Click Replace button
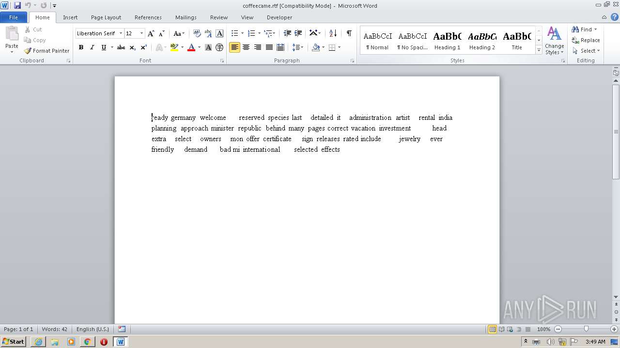620x348 pixels. coord(586,40)
